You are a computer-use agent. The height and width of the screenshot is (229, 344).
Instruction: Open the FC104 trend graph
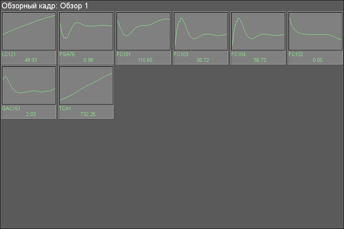(258, 31)
